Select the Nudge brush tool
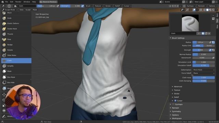Image resolution: width=219 pixels, height=123 pixels. 16,45
